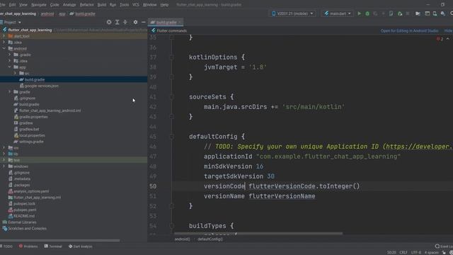453x255 pixels.
Task: Click the UTF-8 encoding in status bar
Action: click(416, 252)
